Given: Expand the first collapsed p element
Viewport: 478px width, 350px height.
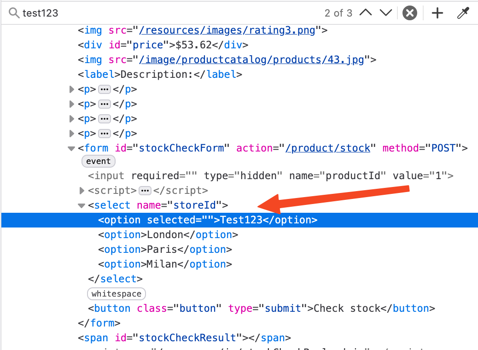Looking at the screenshot, I should tap(71, 89).
